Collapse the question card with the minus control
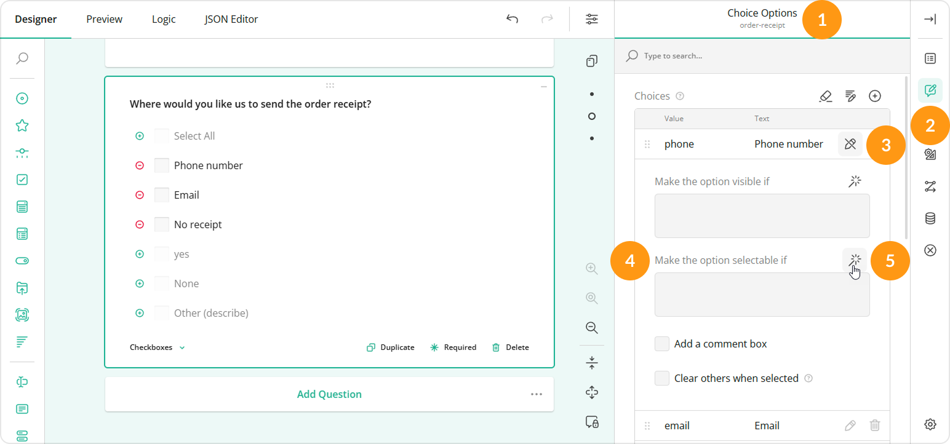This screenshot has width=950, height=444. click(543, 87)
